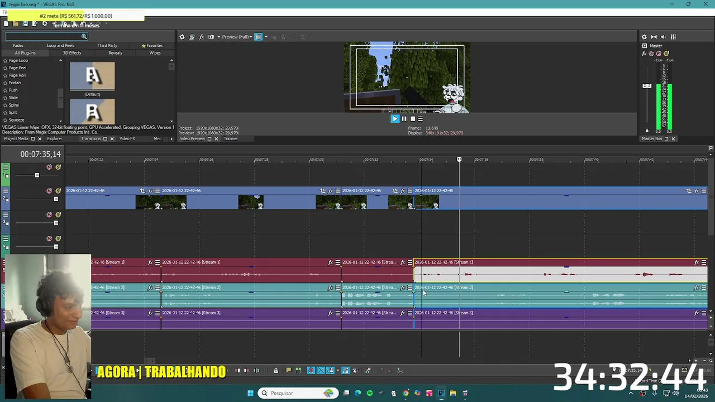Open event FX on leftmost Stream 3 clip
This screenshot has width=715, height=402.
tap(150, 313)
